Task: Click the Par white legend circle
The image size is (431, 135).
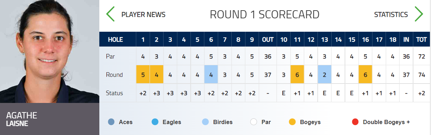Action: (253, 122)
